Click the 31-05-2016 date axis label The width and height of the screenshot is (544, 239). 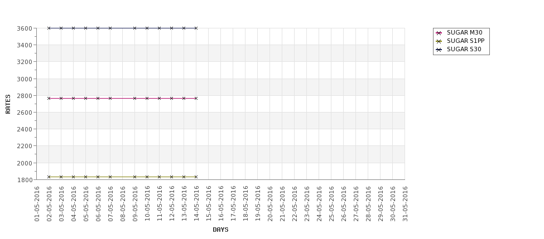[405, 204]
